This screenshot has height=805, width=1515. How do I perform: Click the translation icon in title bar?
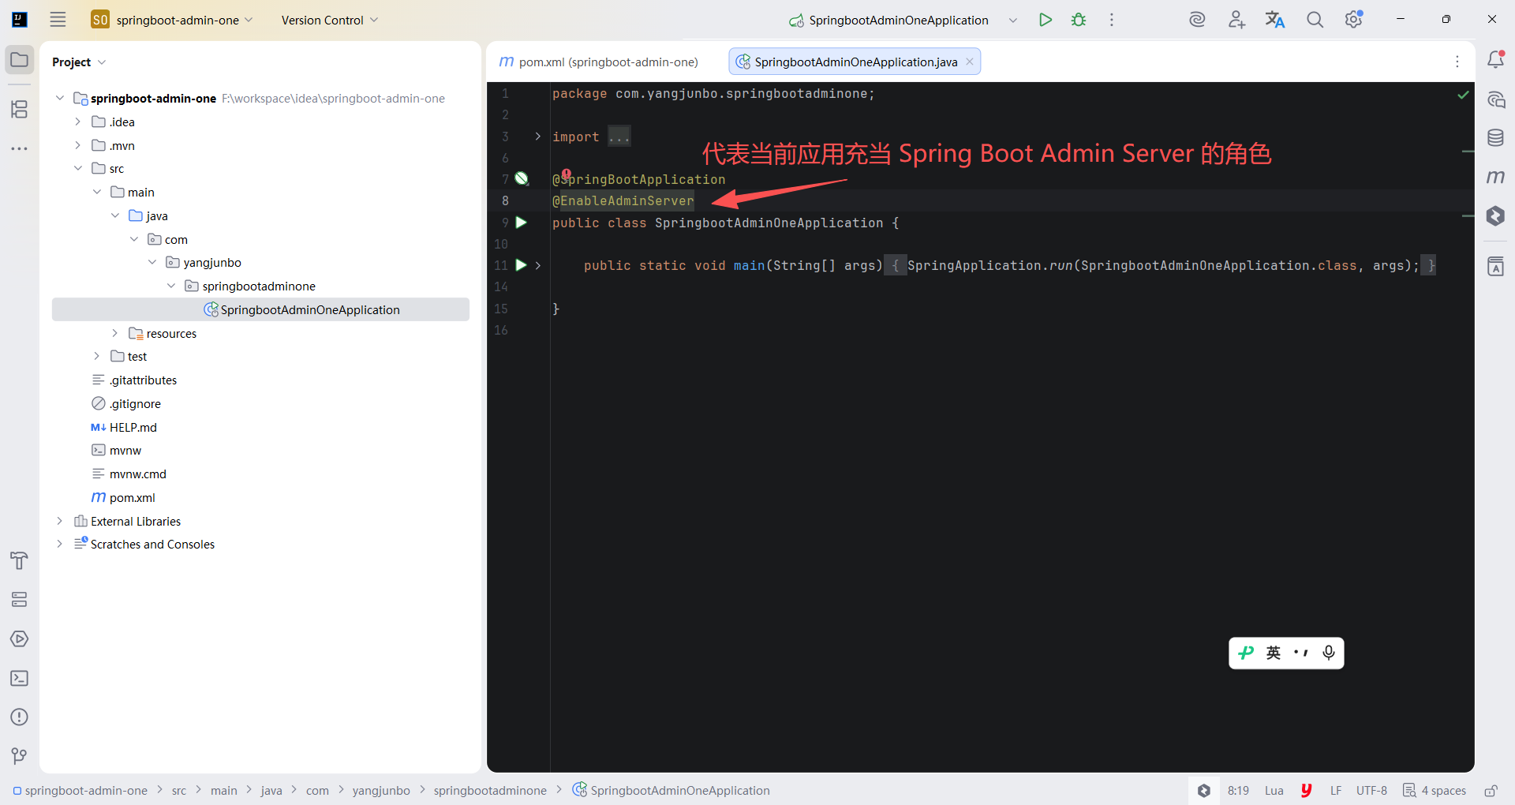point(1275,20)
